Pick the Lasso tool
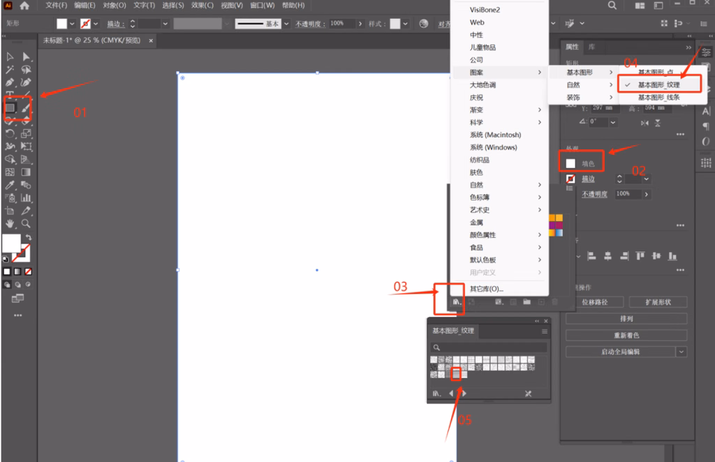This screenshot has height=462, width=715. (x=26, y=69)
